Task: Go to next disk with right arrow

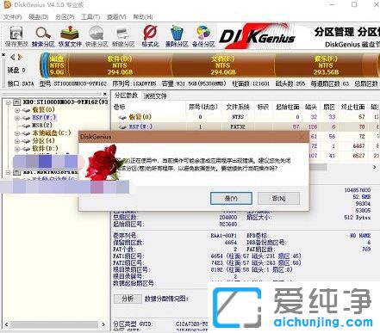Action: pos(20,57)
